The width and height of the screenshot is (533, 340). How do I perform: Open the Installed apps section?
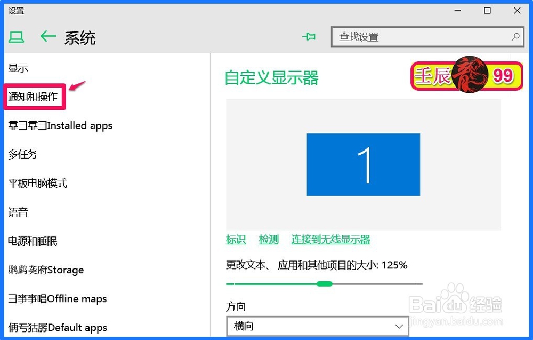[60, 125]
